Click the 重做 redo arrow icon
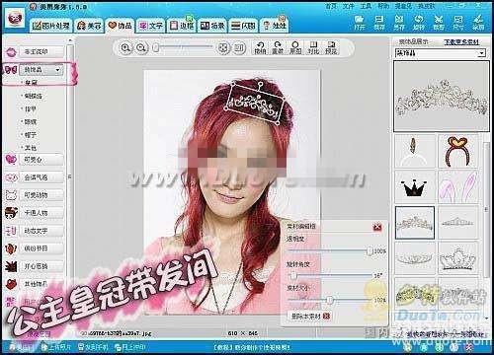The image size is (494, 355). [x=278, y=48]
